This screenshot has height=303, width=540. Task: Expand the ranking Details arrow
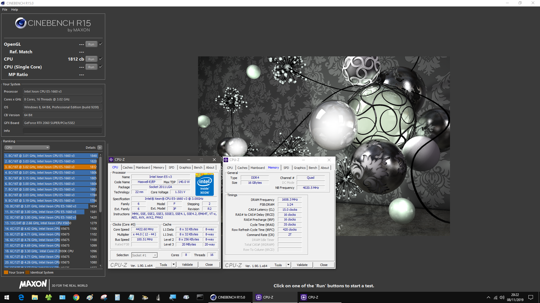[x=100, y=148]
